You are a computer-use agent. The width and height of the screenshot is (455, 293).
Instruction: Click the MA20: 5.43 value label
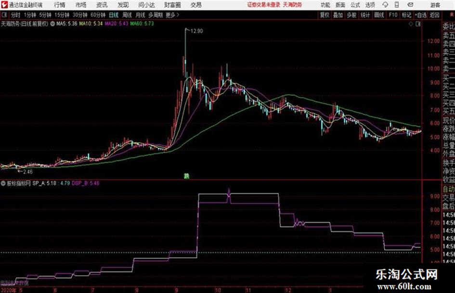click(117, 24)
